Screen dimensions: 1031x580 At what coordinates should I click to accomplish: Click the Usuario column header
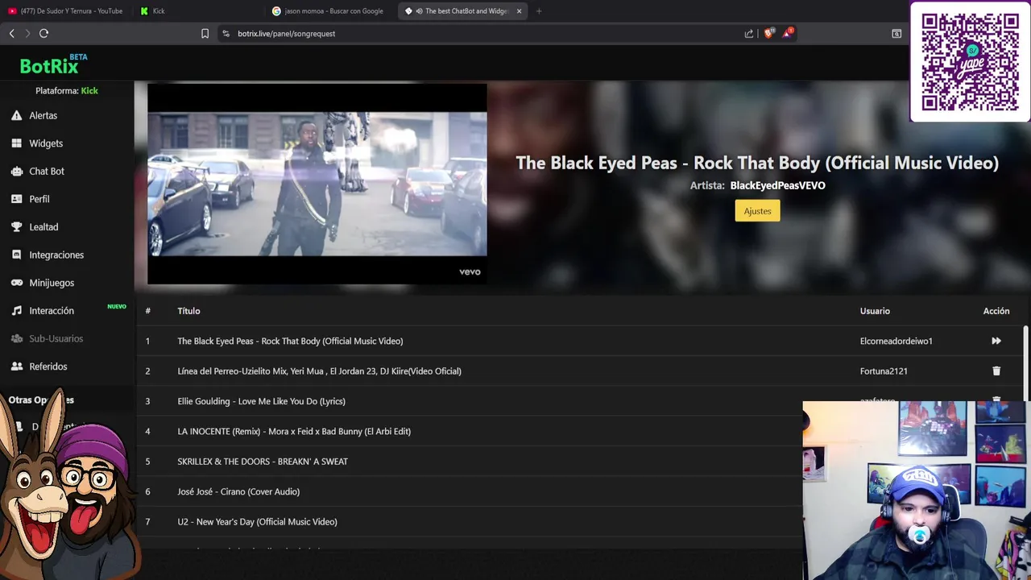[875, 311]
